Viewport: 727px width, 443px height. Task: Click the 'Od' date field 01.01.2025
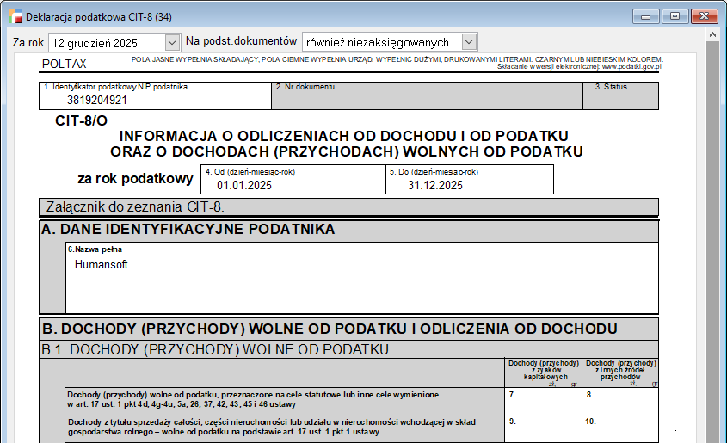coord(292,180)
